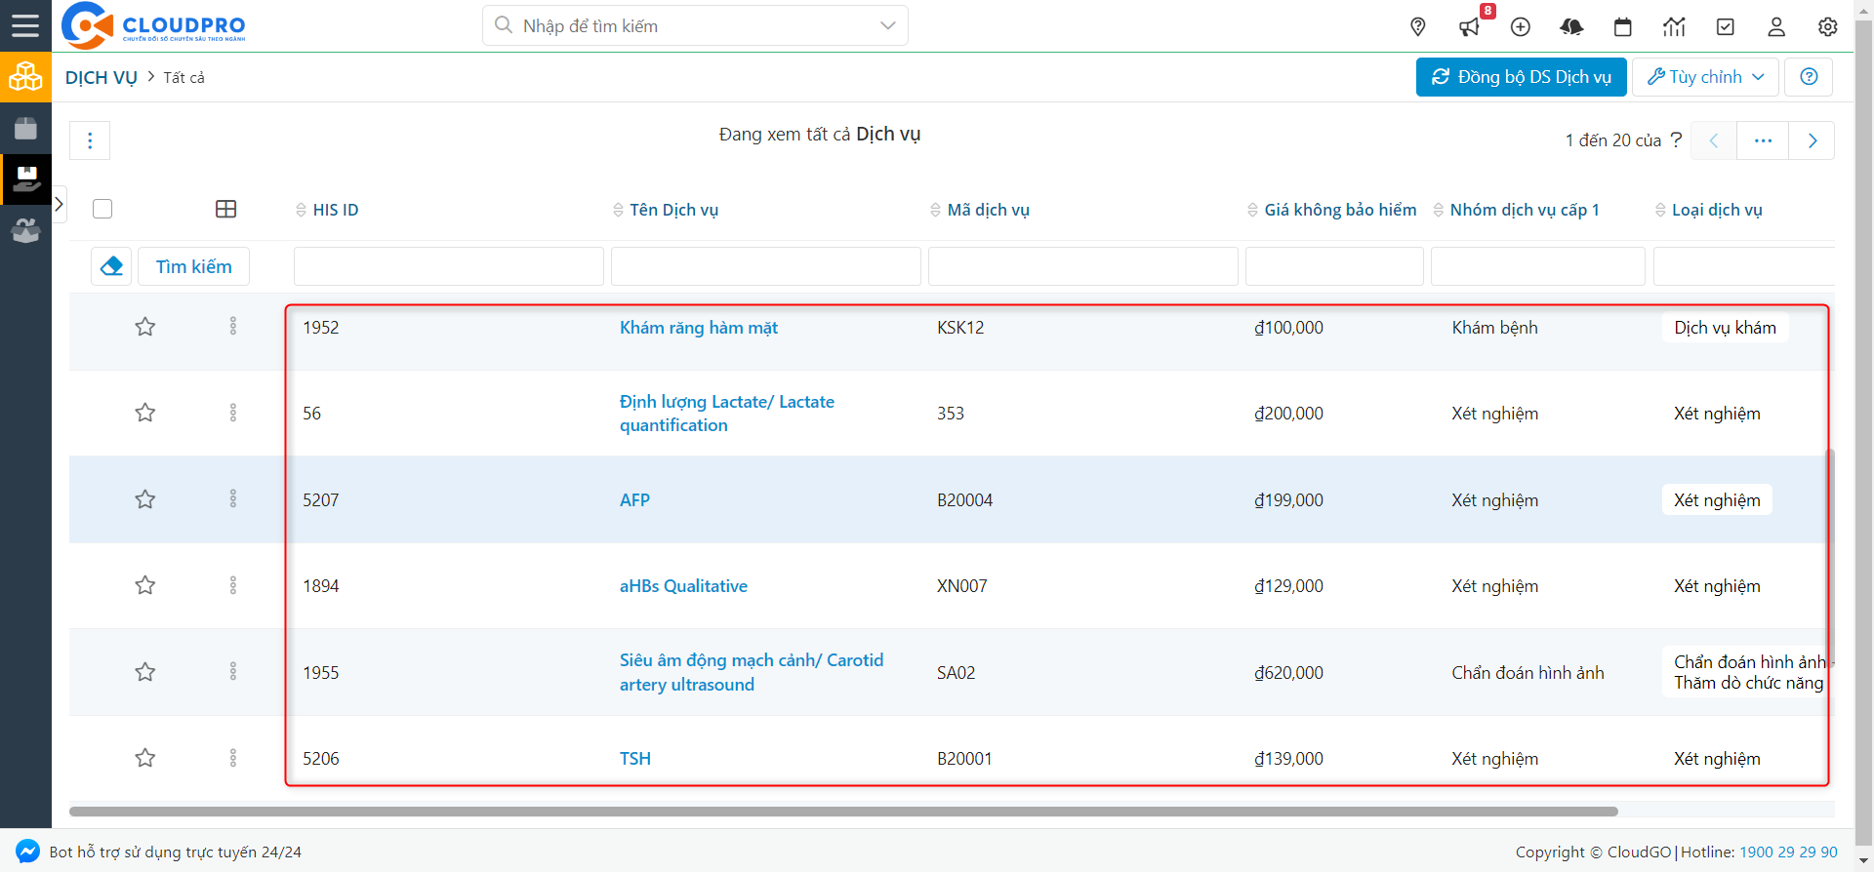Open the reports chart icon
1874x872 pixels.
tap(1674, 27)
